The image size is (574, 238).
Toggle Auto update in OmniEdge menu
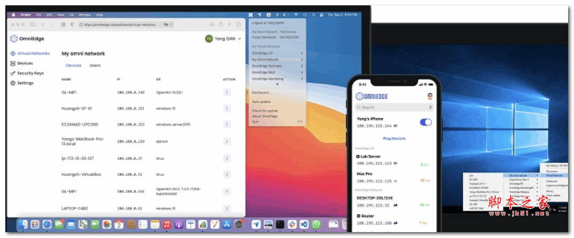(x=262, y=101)
